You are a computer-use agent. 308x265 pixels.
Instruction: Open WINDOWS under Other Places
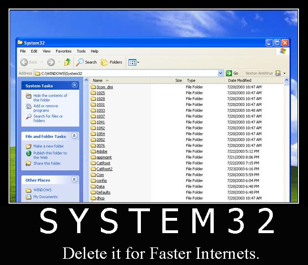[42, 190]
